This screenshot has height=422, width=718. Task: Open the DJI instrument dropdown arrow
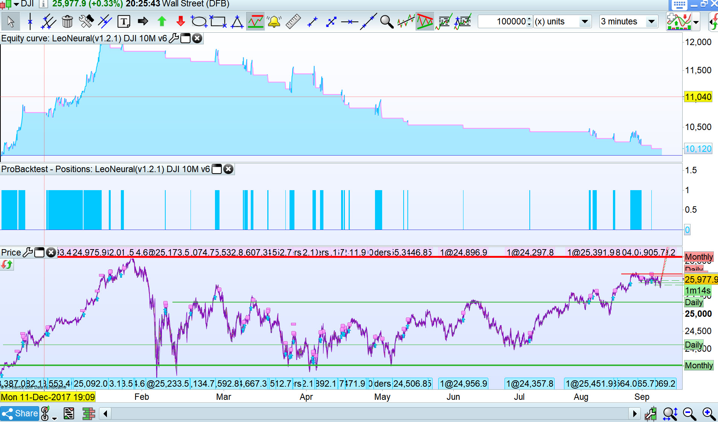coord(16,4)
